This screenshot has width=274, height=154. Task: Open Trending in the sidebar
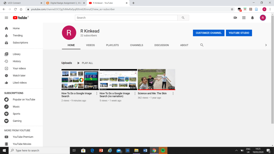click(18, 36)
